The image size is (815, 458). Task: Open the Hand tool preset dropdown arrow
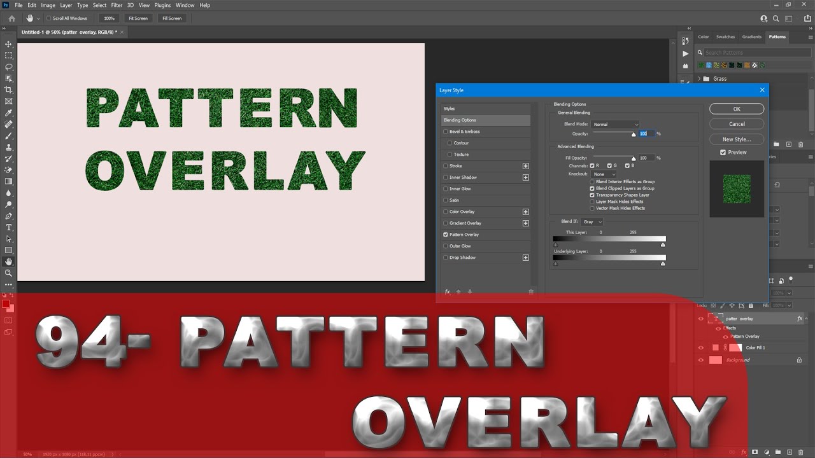pyautogui.click(x=38, y=18)
